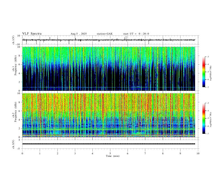Select the "Time (min)" axis label
This screenshot has width=223, height=172.
point(113,156)
